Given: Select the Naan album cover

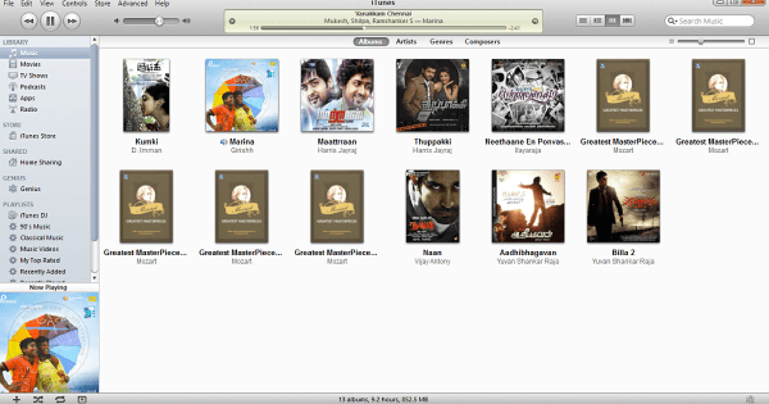Looking at the screenshot, I should pos(433,207).
